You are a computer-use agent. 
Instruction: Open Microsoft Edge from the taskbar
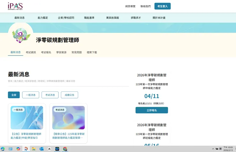[3, 149]
